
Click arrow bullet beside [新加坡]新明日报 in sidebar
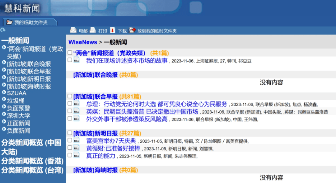[x=4, y=77]
